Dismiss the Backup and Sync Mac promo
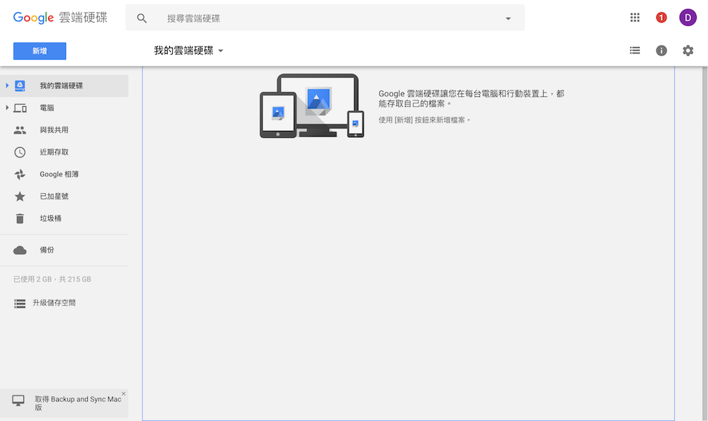The width and height of the screenshot is (708, 421). 123,393
